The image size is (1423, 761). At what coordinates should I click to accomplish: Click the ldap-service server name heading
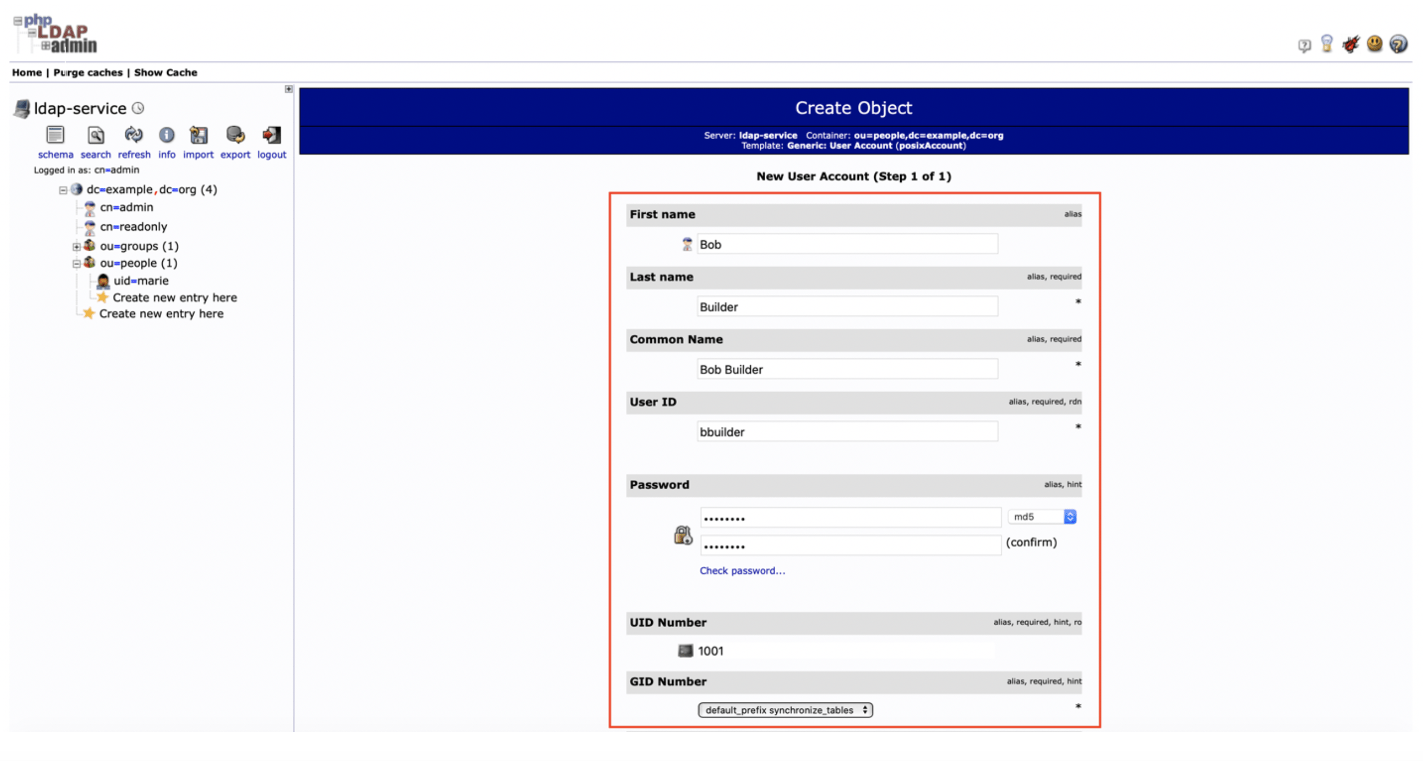coord(80,109)
